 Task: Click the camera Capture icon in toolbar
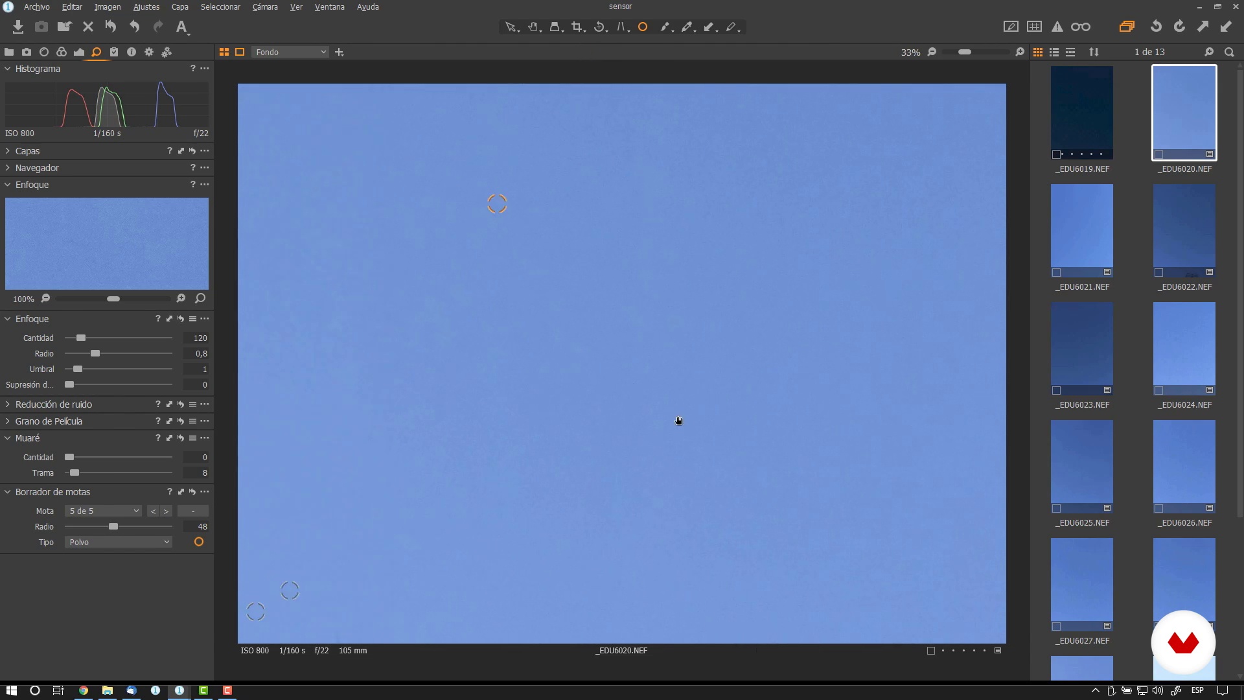(x=41, y=27)
